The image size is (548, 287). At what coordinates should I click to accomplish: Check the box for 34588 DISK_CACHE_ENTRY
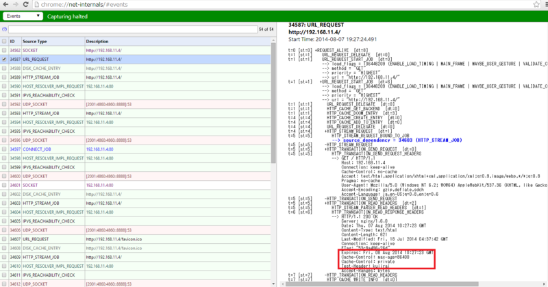(4, 68)
